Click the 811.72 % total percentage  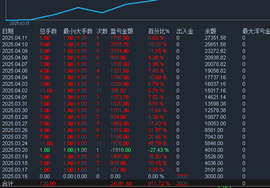click(159, 184)
